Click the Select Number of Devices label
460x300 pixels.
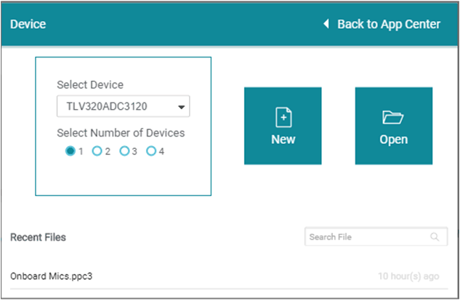[121, 133]
